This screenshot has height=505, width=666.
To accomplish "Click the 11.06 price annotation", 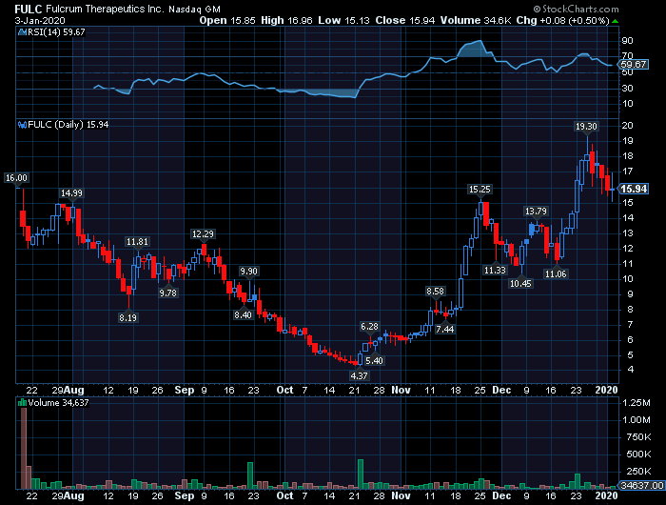I will tap(556, 274).
